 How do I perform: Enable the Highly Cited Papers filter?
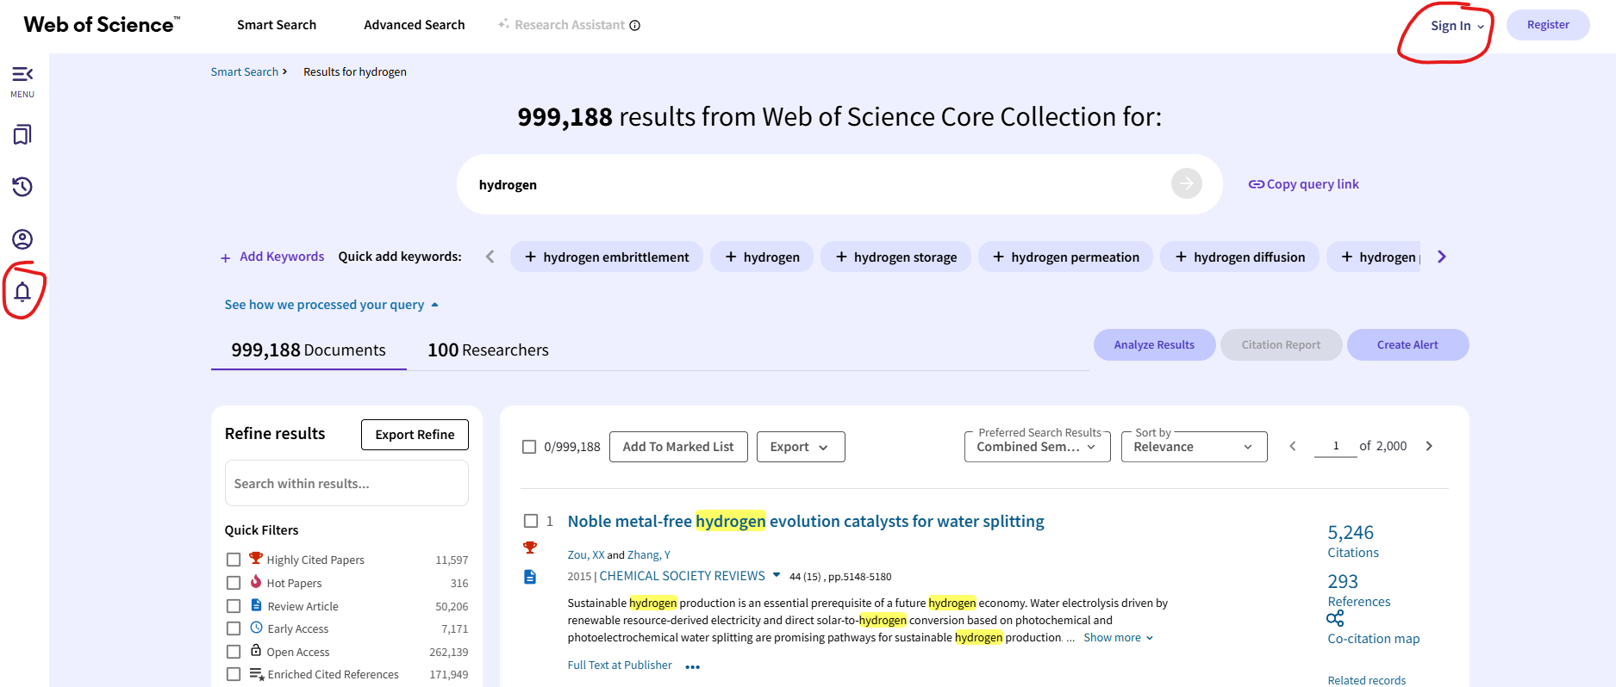[234, 560]
